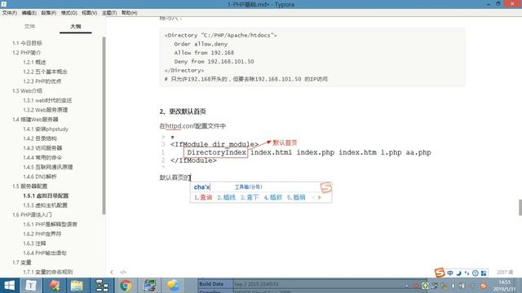This screenshot has width=522, height=293.
Task: Open the 编辑(E) menu
Action: click(x=29, y=13)
